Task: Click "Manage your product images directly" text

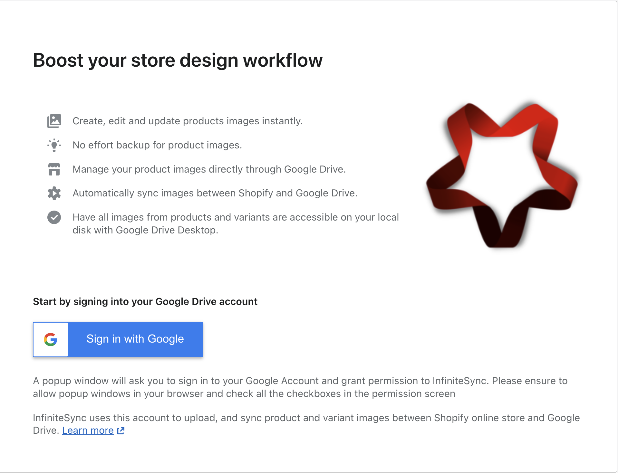Action: [x=209, y=169]
